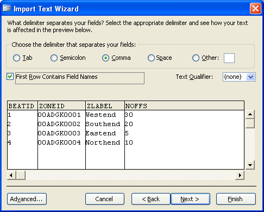The width and height of the screenshot is (264, 212).
Task: Uncheck First Row Contains Field Names
Action: point(10,77)
